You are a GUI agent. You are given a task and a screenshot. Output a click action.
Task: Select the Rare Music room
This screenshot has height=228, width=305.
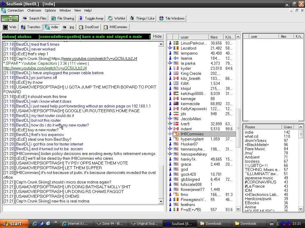[255, 149]
